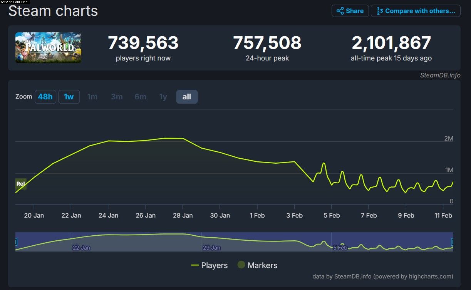
Task: Click the Rel release marker on chart
Action: [21, 184]
